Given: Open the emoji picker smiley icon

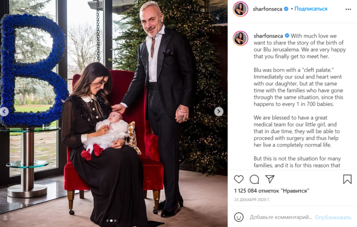Looking at the screenshot, I should [x=239, y=217].
